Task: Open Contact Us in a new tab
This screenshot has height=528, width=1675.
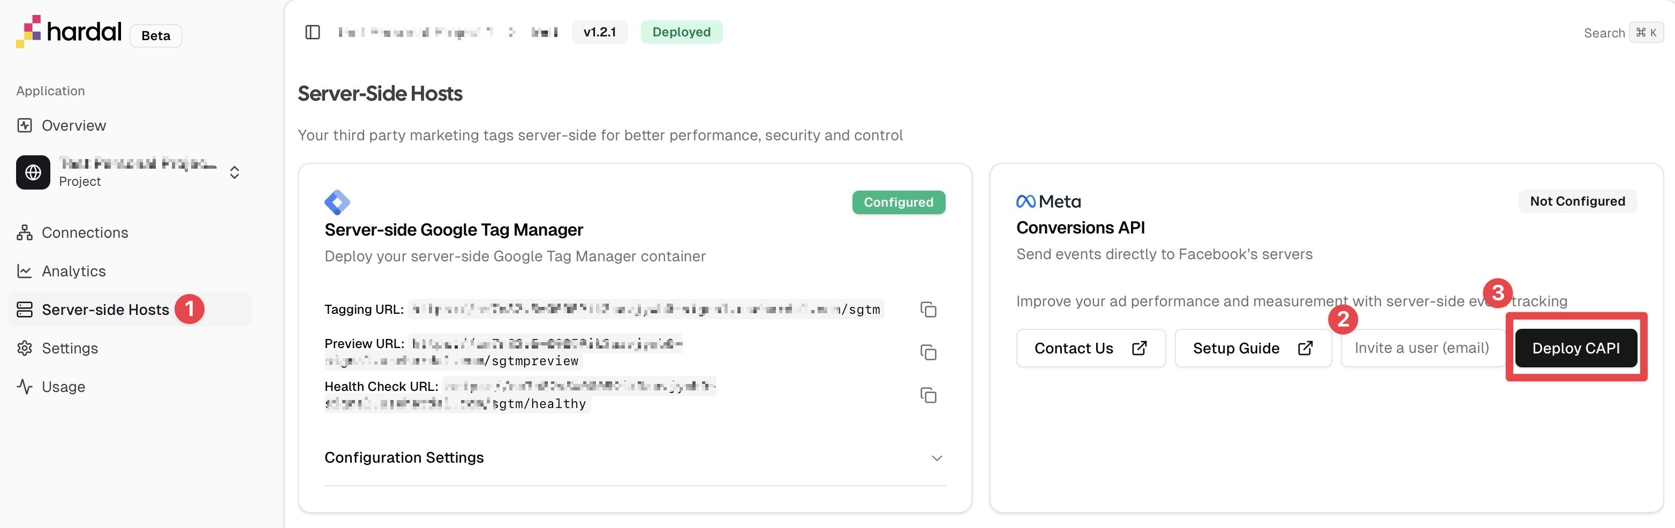Action: (x=1090, y=348)
